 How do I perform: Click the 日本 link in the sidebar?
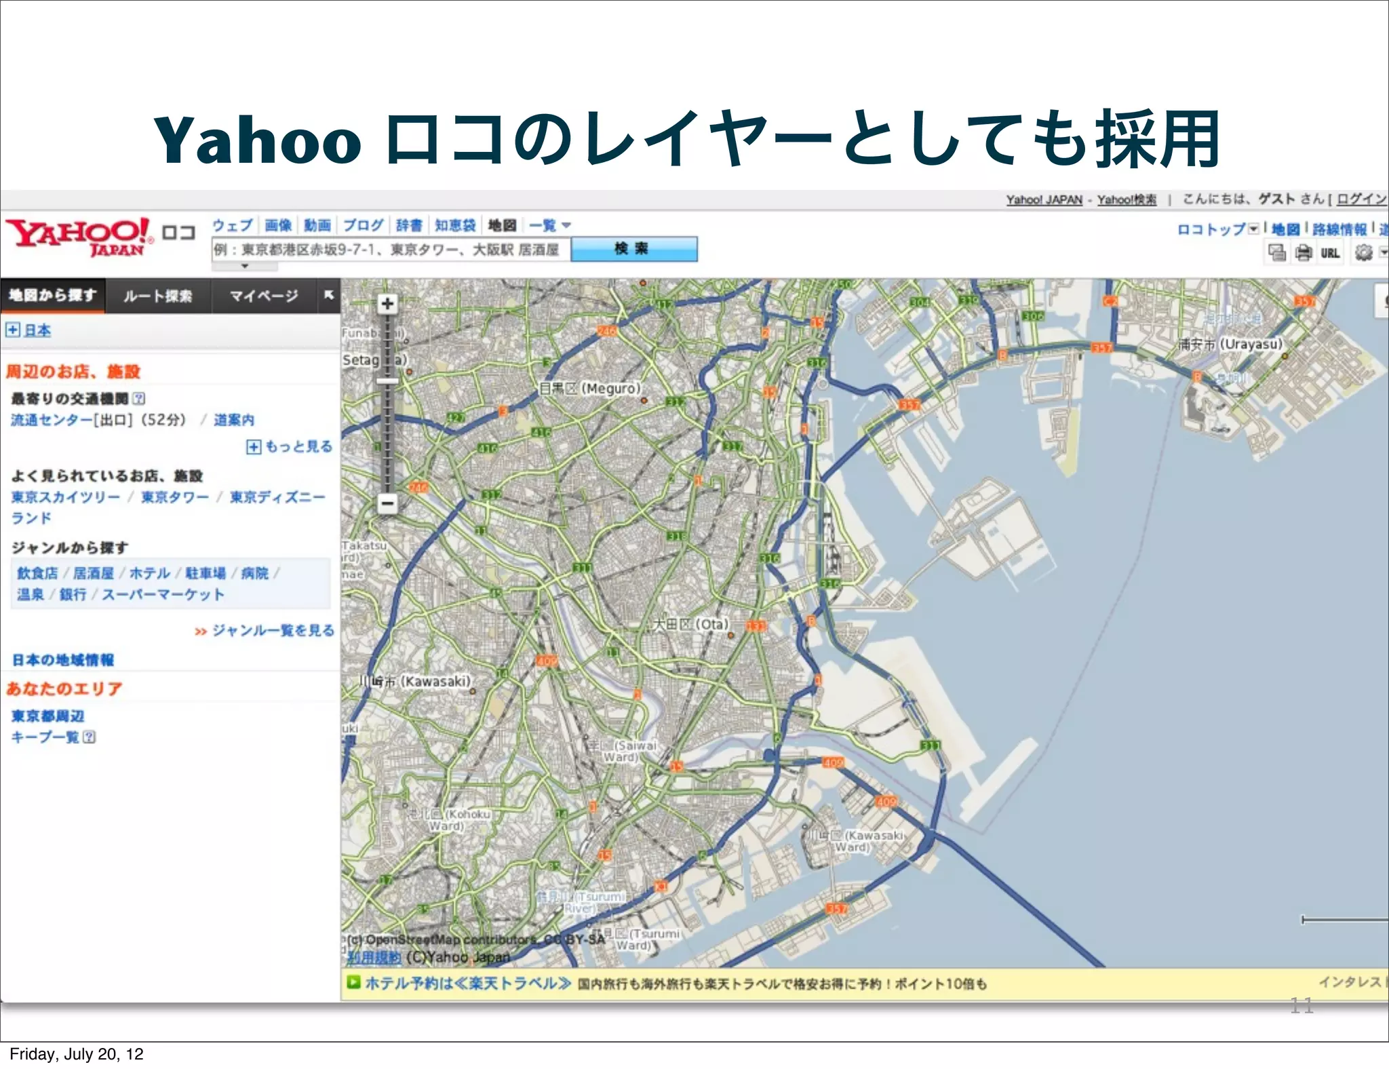37,330
